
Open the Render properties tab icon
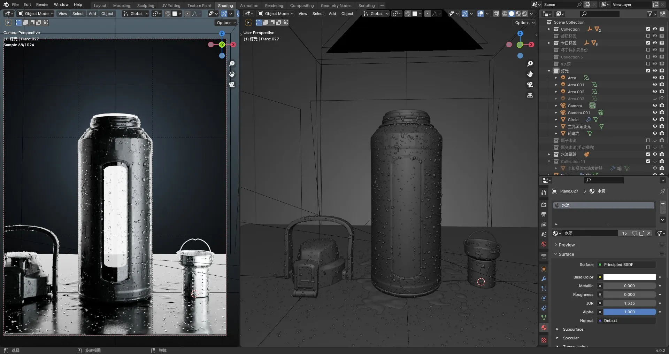click(544, 205)
